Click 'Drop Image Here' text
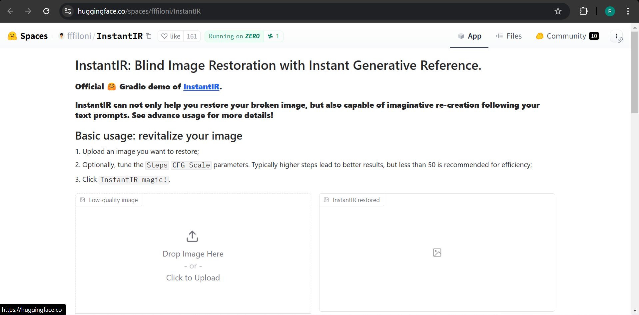639x315 pixels. tap(193, 254)
